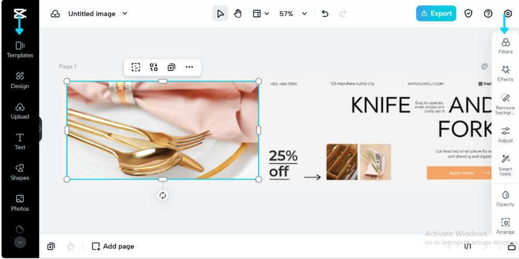The height and width of the screenshot is (259, 519).
Task: Open the help question mark icon
Action: pyautogui.click(x=488, y=13)
